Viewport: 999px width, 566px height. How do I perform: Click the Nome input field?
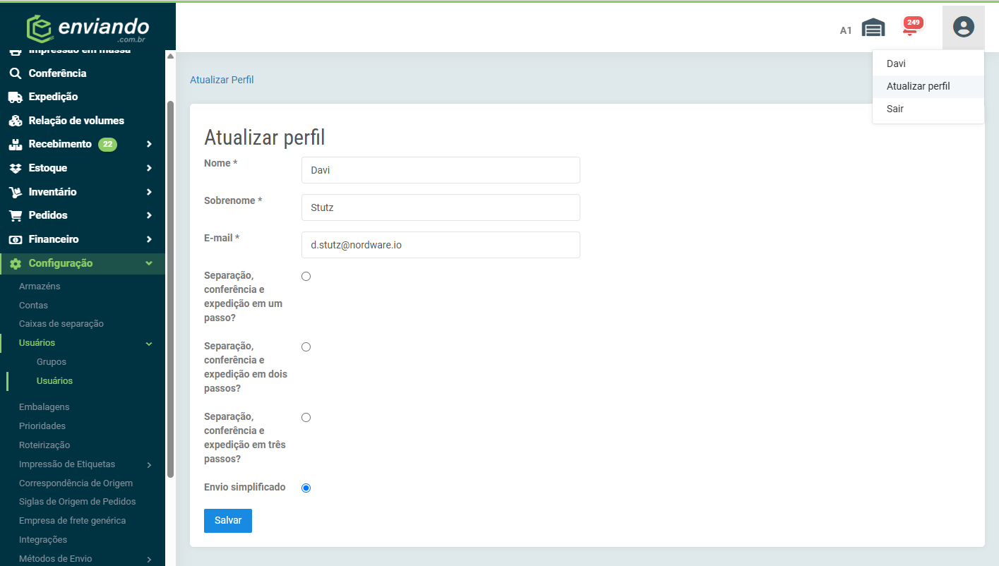[x=441, y=170]
